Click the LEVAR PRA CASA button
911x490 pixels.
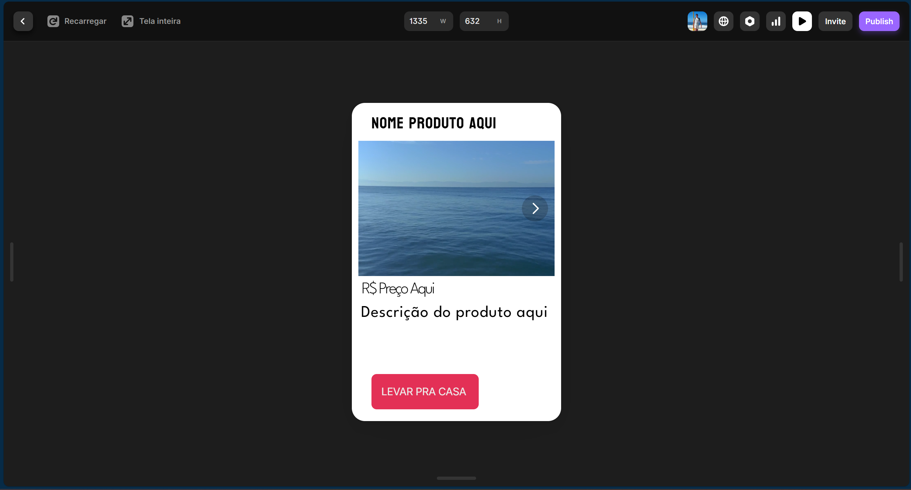click(x=424, y=391)
